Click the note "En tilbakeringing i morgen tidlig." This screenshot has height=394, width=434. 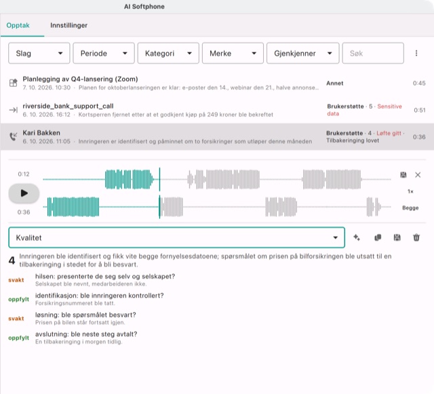coord(79,342)
